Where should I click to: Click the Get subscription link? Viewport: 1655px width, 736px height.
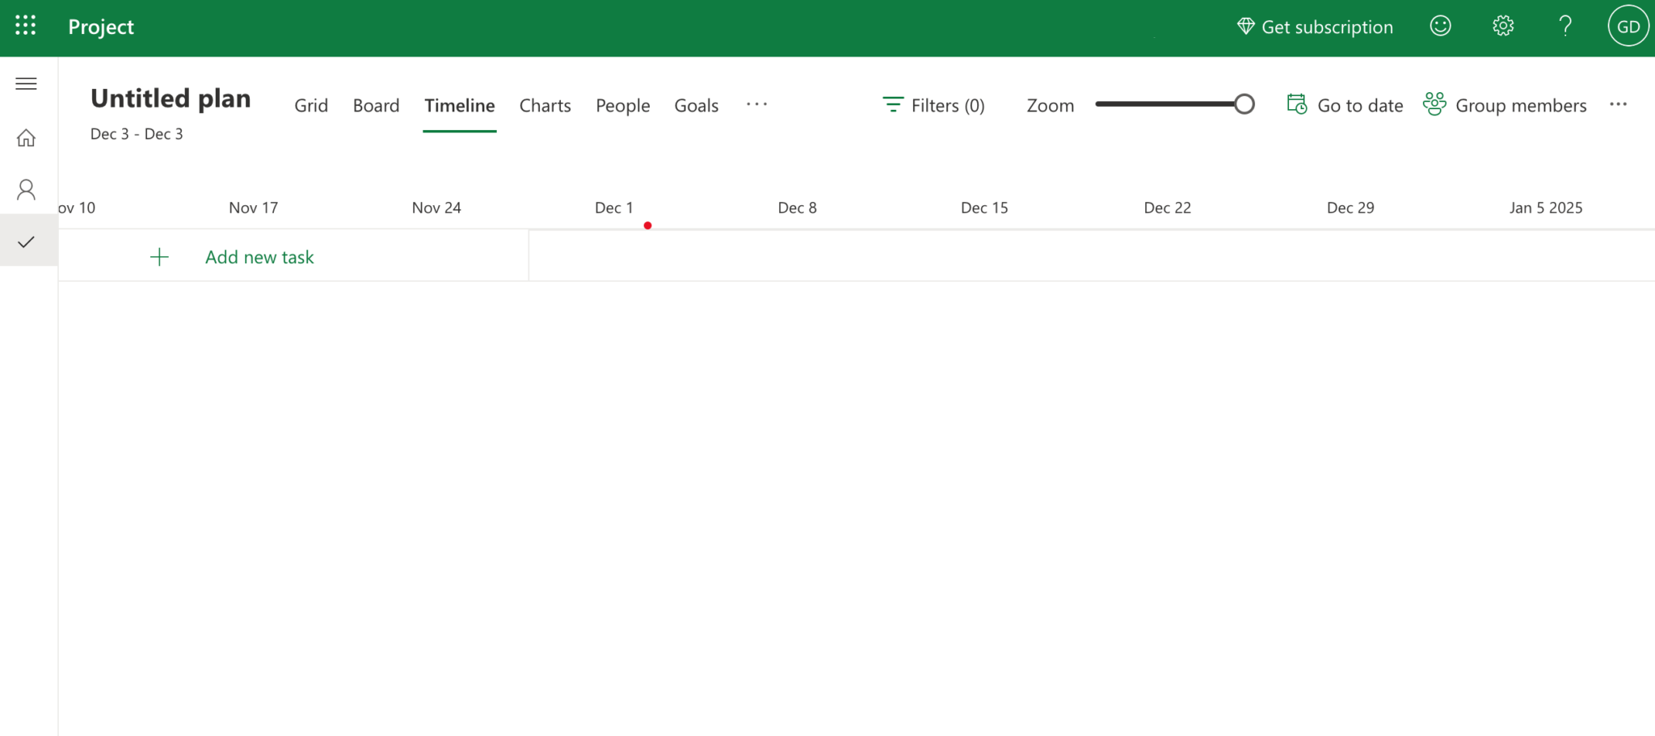tap(1316, 26)
